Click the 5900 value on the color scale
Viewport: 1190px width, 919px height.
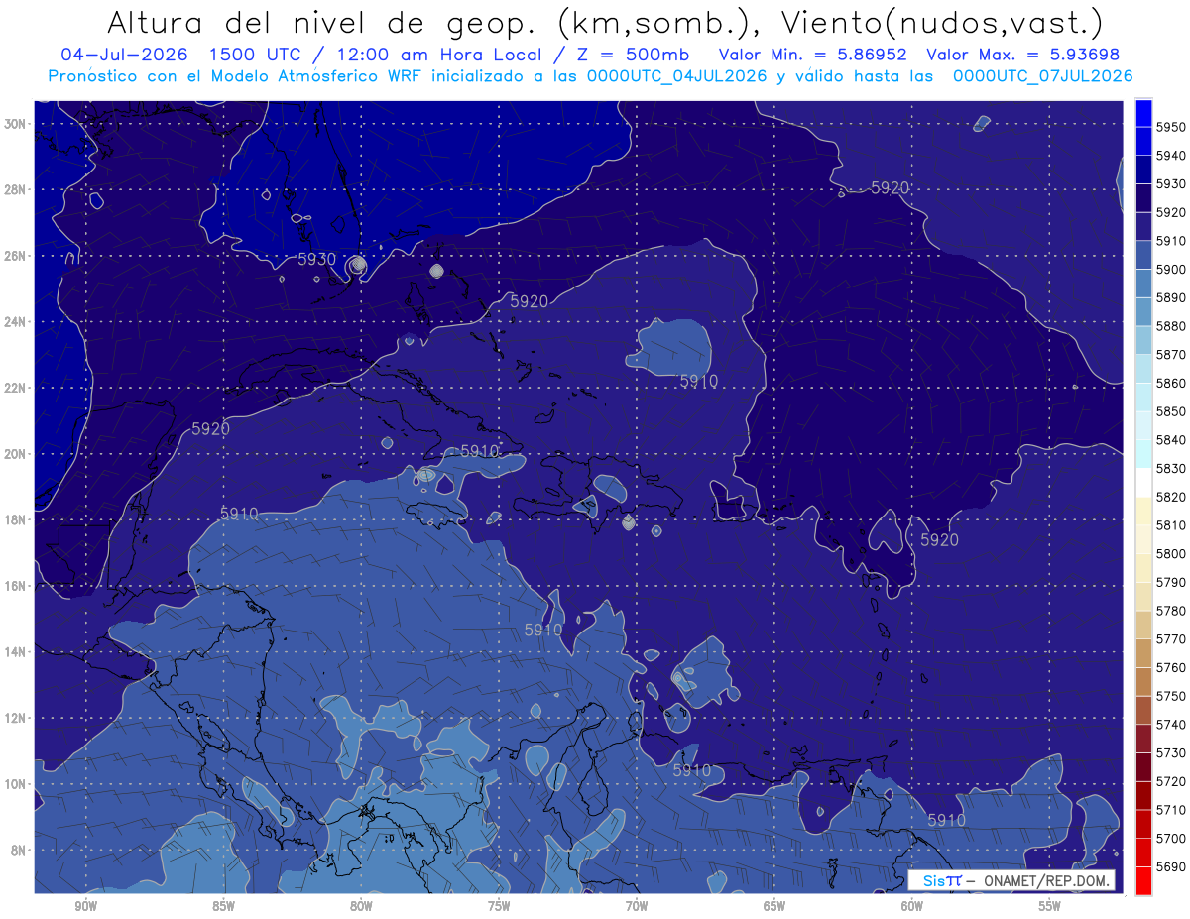[x=1171, y=270]
